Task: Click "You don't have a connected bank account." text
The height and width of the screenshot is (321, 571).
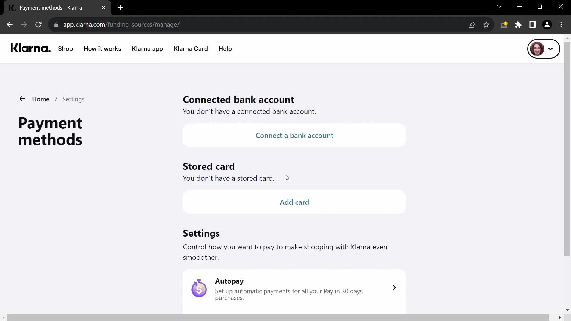Action: coord(249,111)
